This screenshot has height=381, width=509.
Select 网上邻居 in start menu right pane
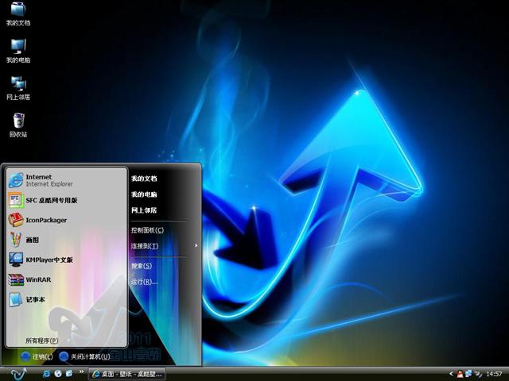(x=144, y=210)
